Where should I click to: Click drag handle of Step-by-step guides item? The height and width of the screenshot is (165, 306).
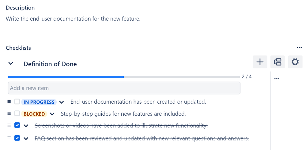(9, 113)
